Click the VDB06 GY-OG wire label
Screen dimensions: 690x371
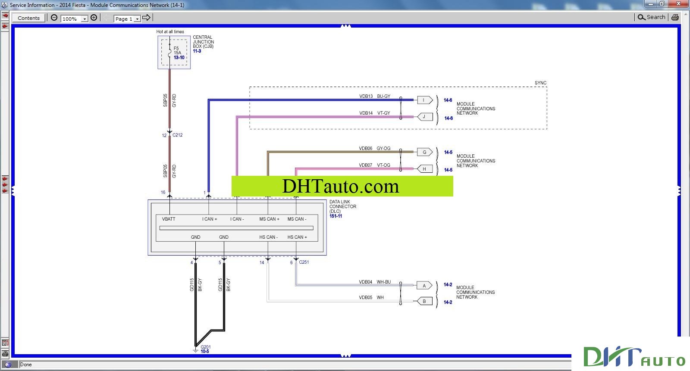[375, 148]
